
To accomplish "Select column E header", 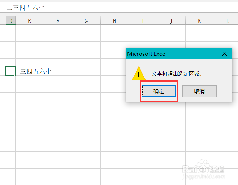I will pyautogui.click(x=30, y=20).
